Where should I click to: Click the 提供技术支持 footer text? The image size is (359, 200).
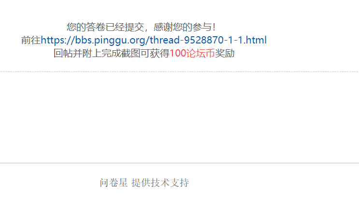point(160,183)
